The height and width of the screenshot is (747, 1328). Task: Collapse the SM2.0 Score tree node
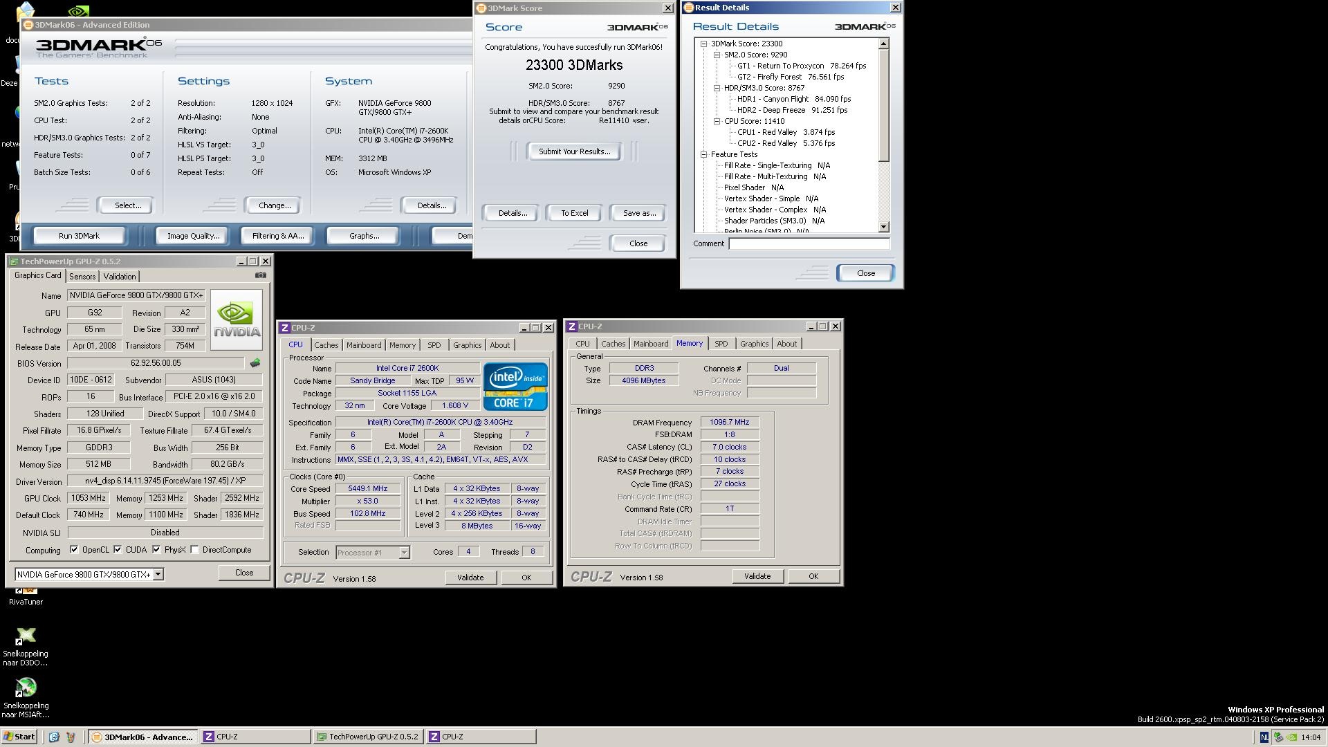click(x=717, y=55)
